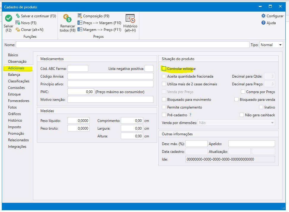Run Preço --> Margem (F10) calculation
This screenshot has height=212, width=289.
[x=80, y=23]
